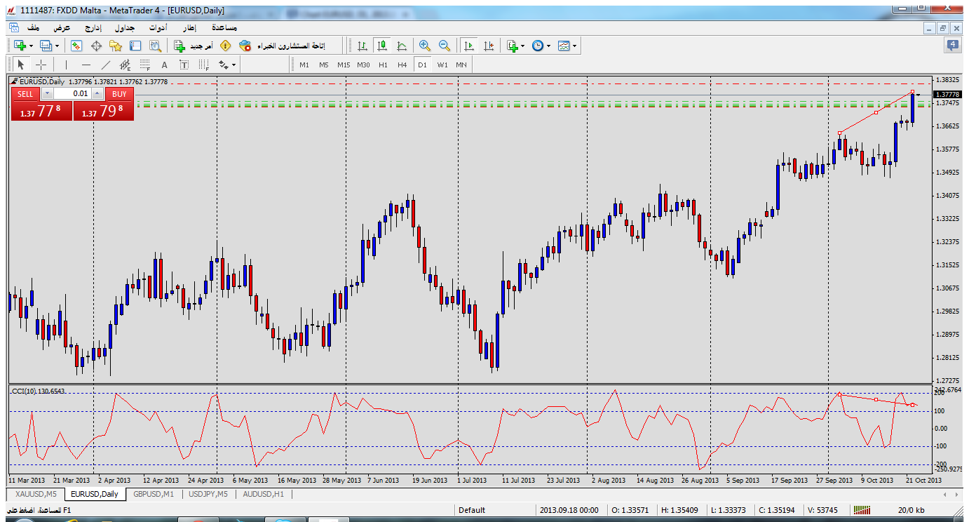Viewport: 969px width, 522px height.
Task: Click the Indicators list icon
Action: coord(512,46)
